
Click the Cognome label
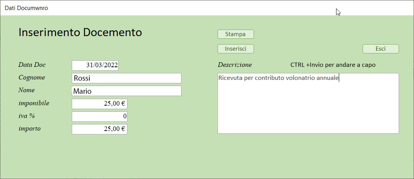click(31, 77)
